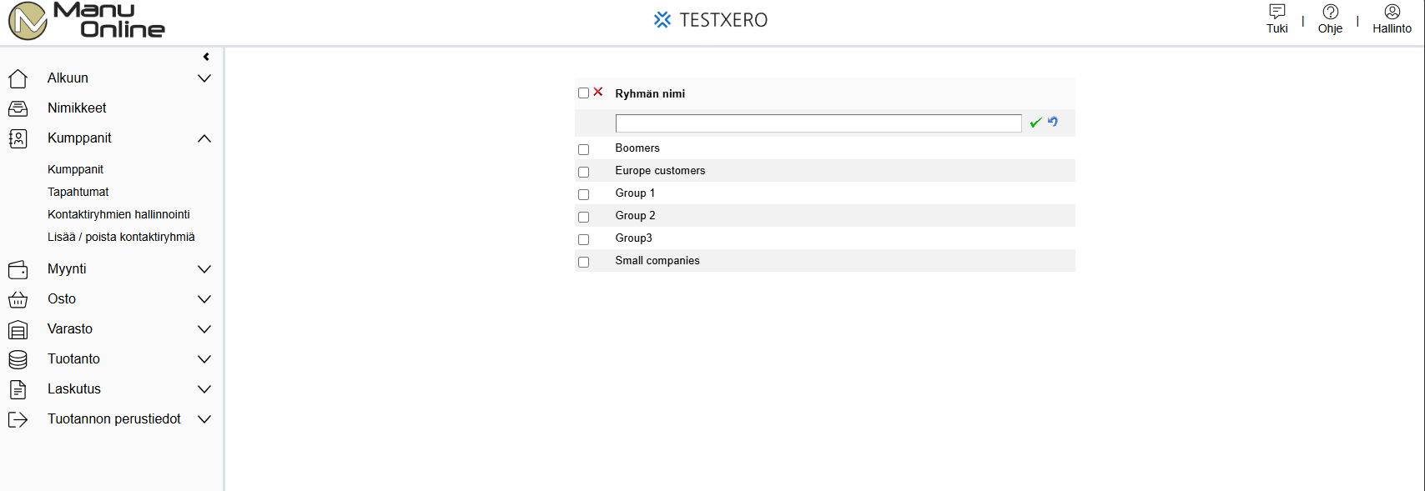1425x491 pixels.
Task: Click the ManuOnline logo
Action: (x=87, y=21)
